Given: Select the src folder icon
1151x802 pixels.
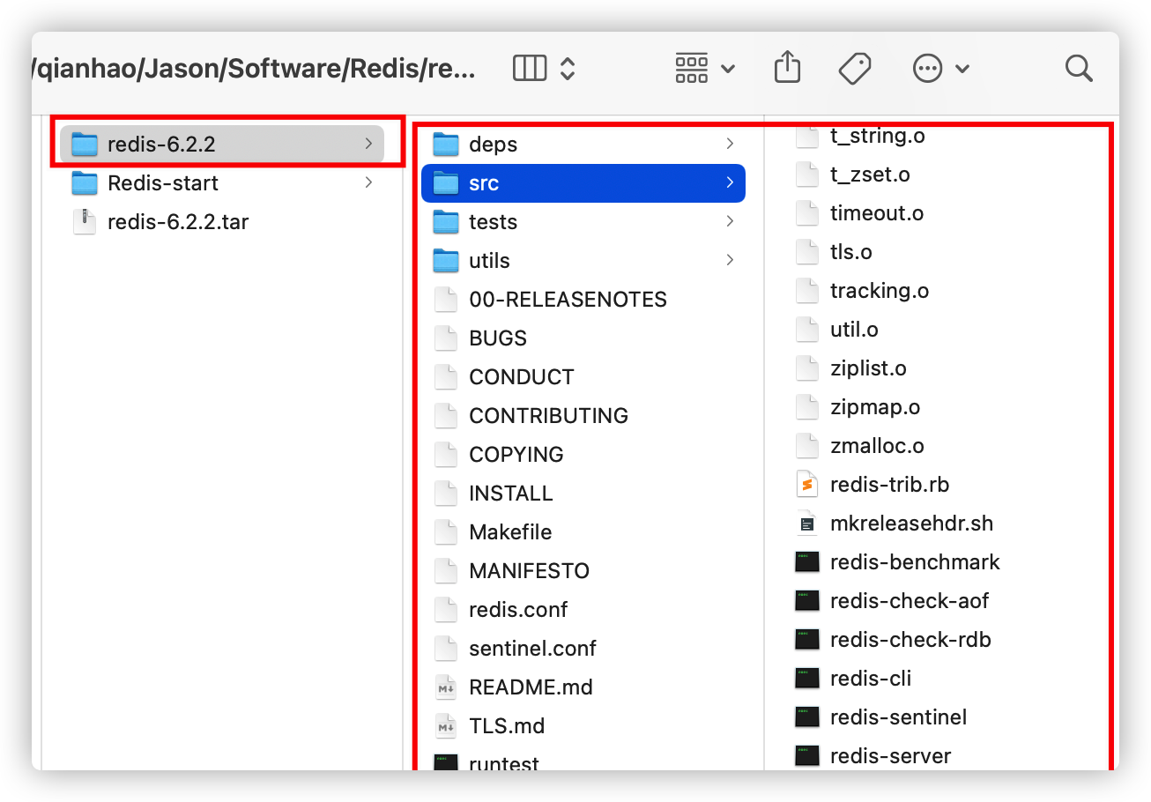Looking at the screenshot, I should tap(447, 182).
